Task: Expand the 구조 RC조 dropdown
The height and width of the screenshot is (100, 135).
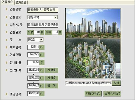Action: click(x=41, y=40)
